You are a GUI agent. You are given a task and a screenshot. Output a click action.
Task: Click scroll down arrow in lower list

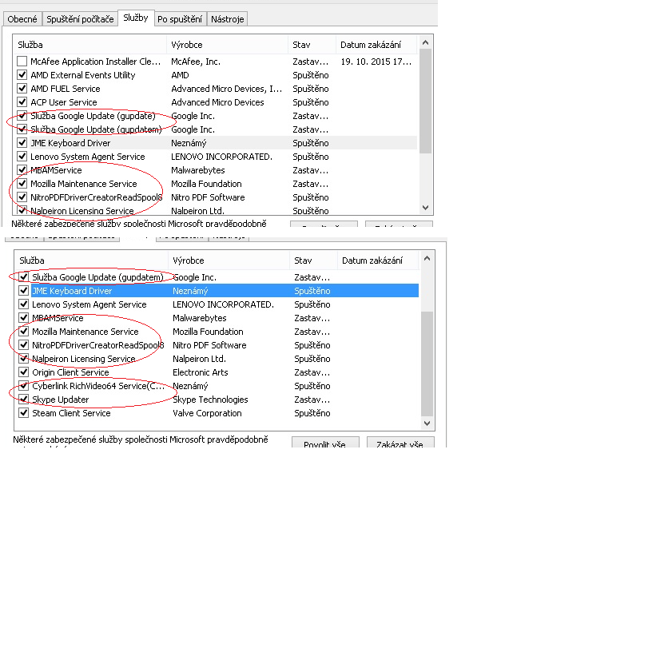tap(427, 423)
